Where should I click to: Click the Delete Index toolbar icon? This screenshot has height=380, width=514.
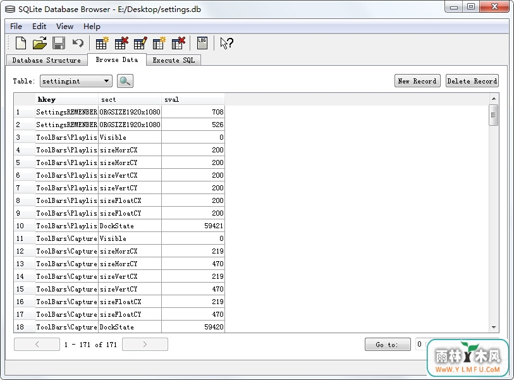tap(178, 43)
